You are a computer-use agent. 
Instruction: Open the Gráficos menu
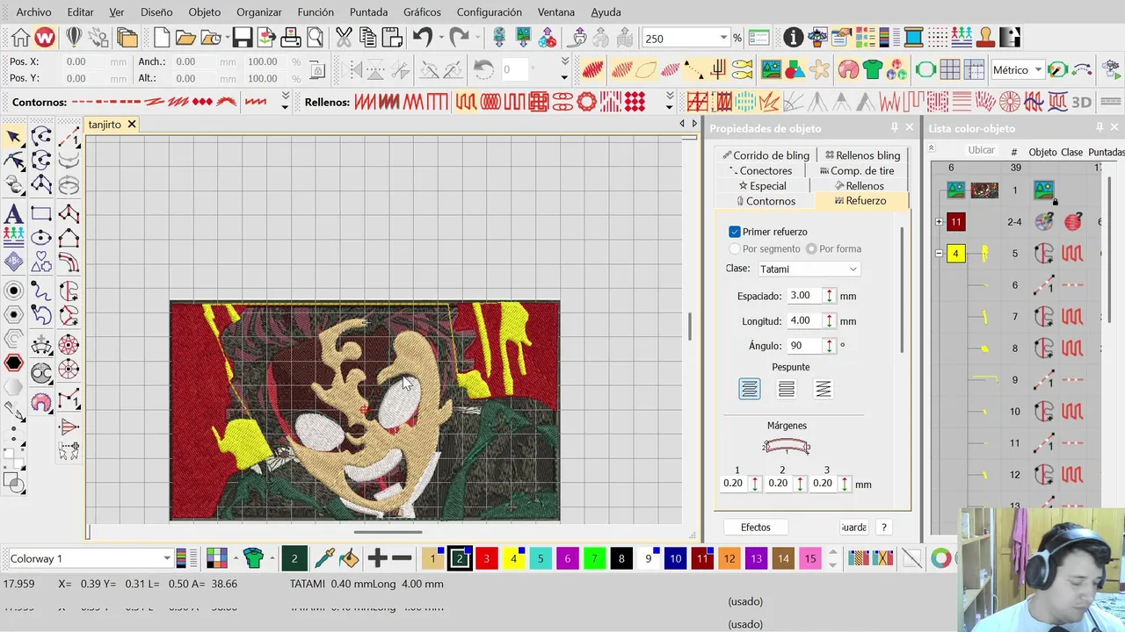click(x=422, y=12)
